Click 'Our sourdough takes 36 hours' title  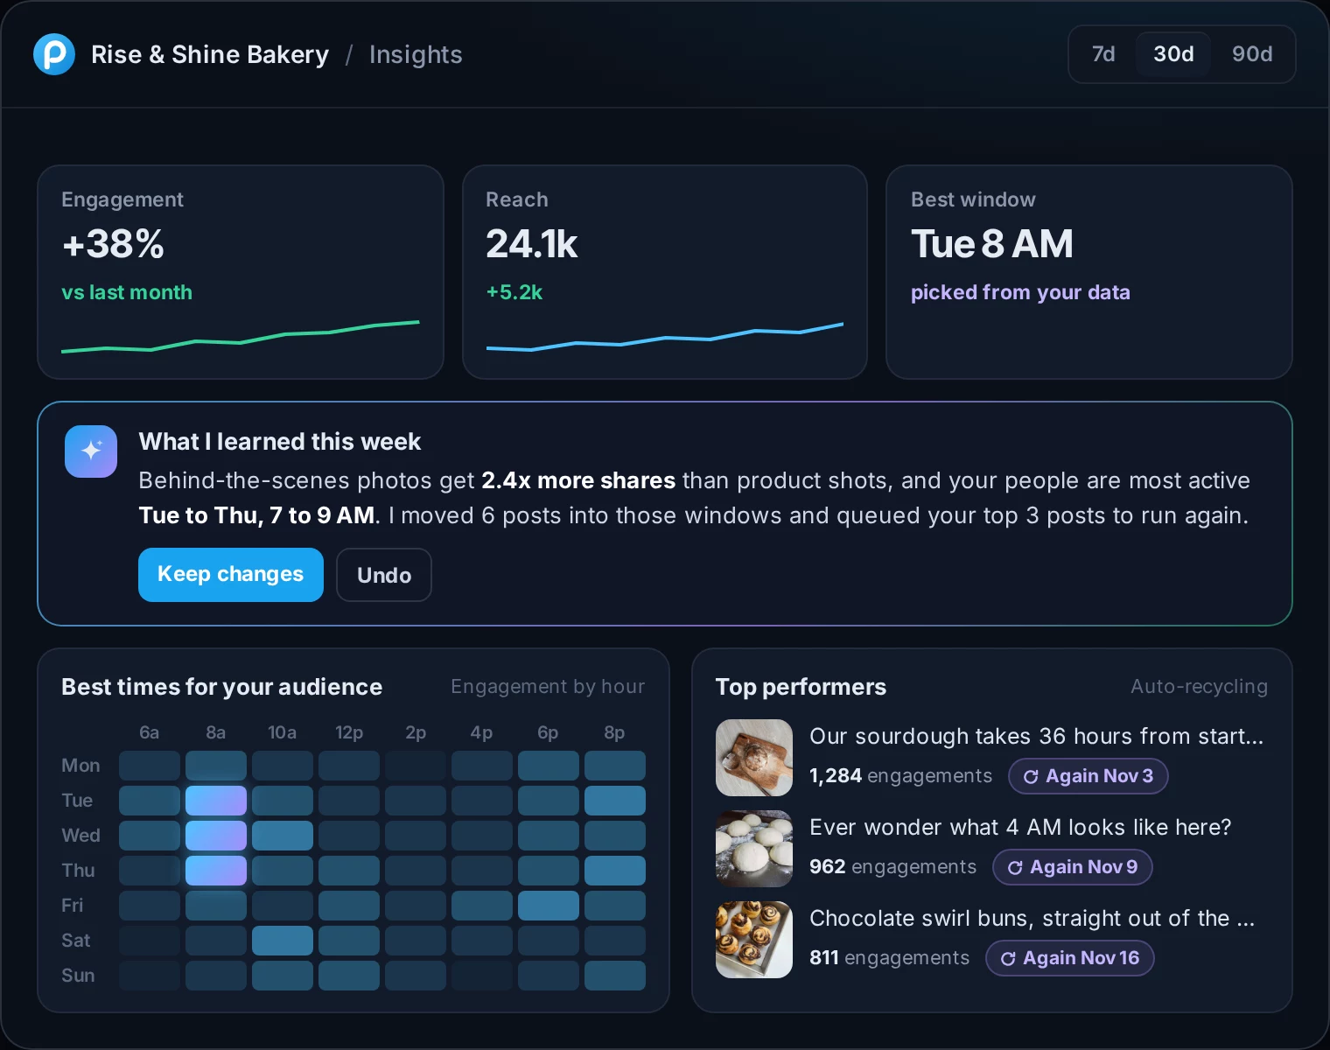pyautogui.click(x=1037, y=737)
